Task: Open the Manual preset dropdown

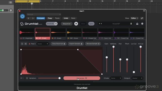Action: [x=44, y=14]
